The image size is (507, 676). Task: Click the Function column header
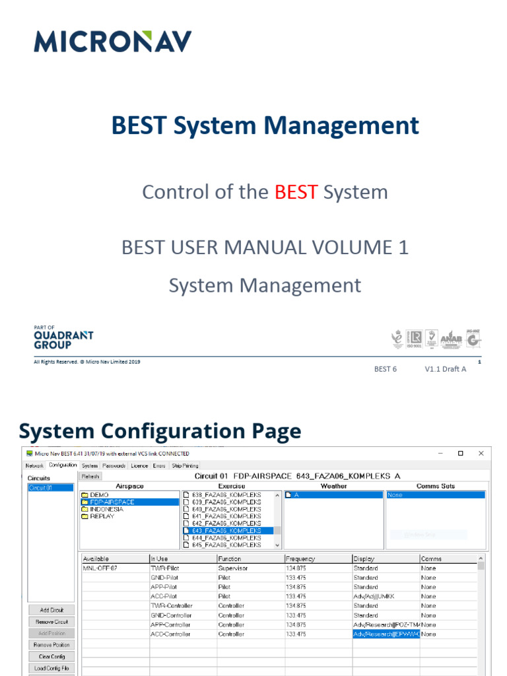[x=251, y=558]
